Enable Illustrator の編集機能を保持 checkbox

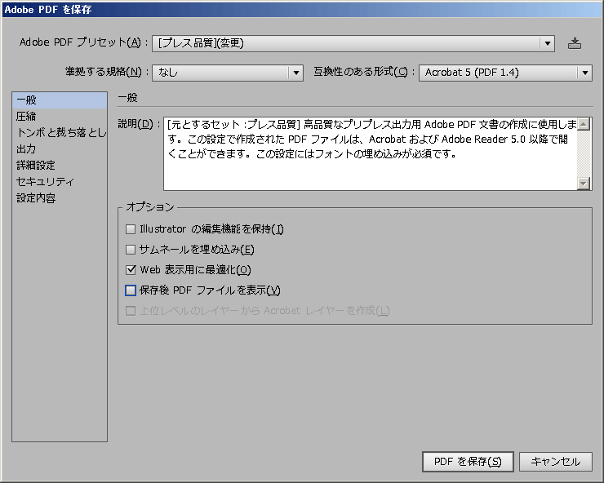[131, 229]
